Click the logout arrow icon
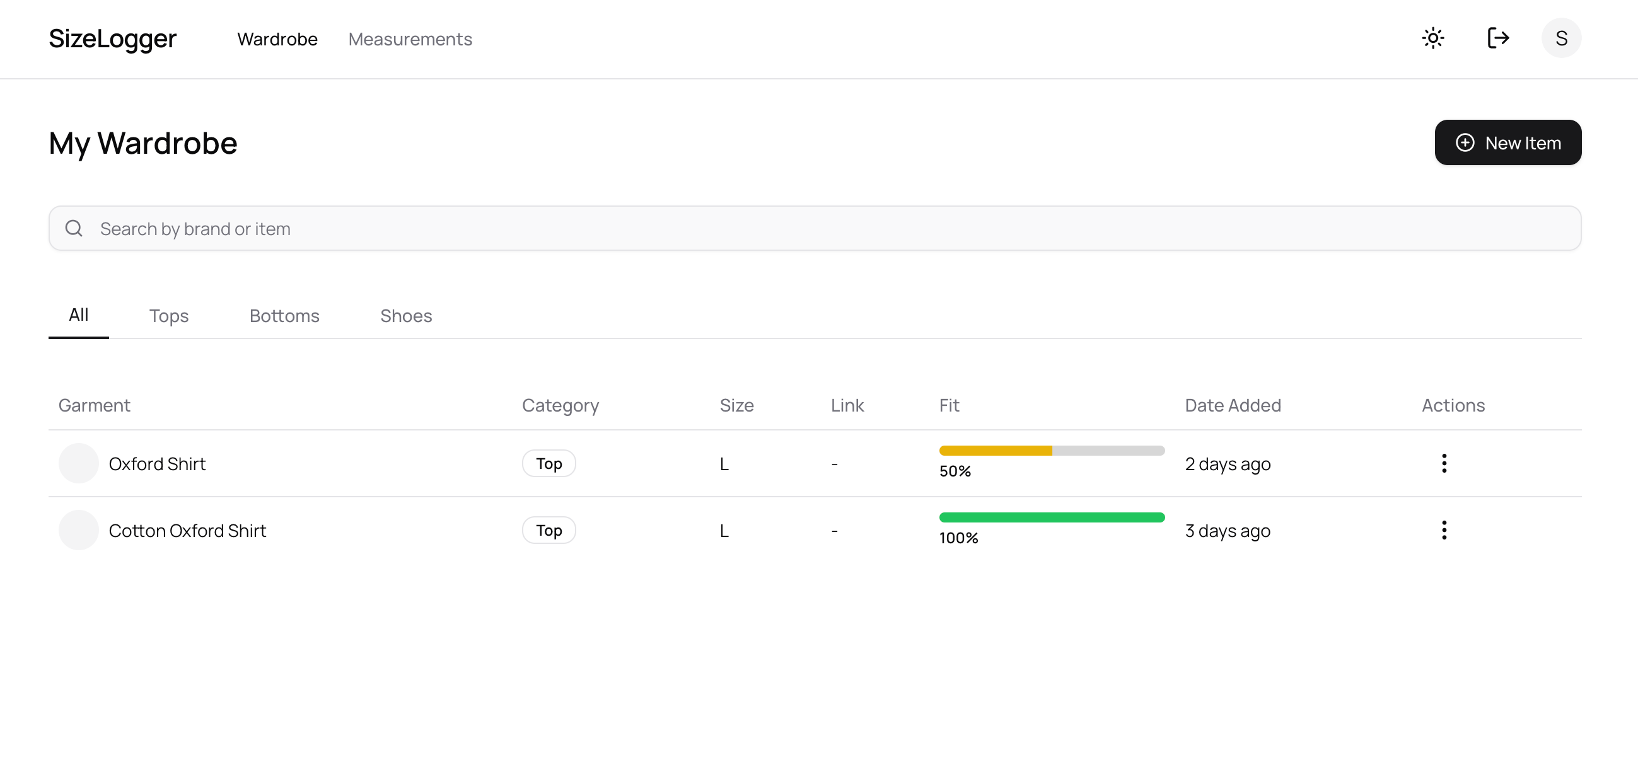Screen dimensions: 1638x779 click(x=1497, y=38)
